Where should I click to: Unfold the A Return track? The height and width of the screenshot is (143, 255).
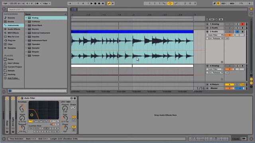click(x=207, y=85)
